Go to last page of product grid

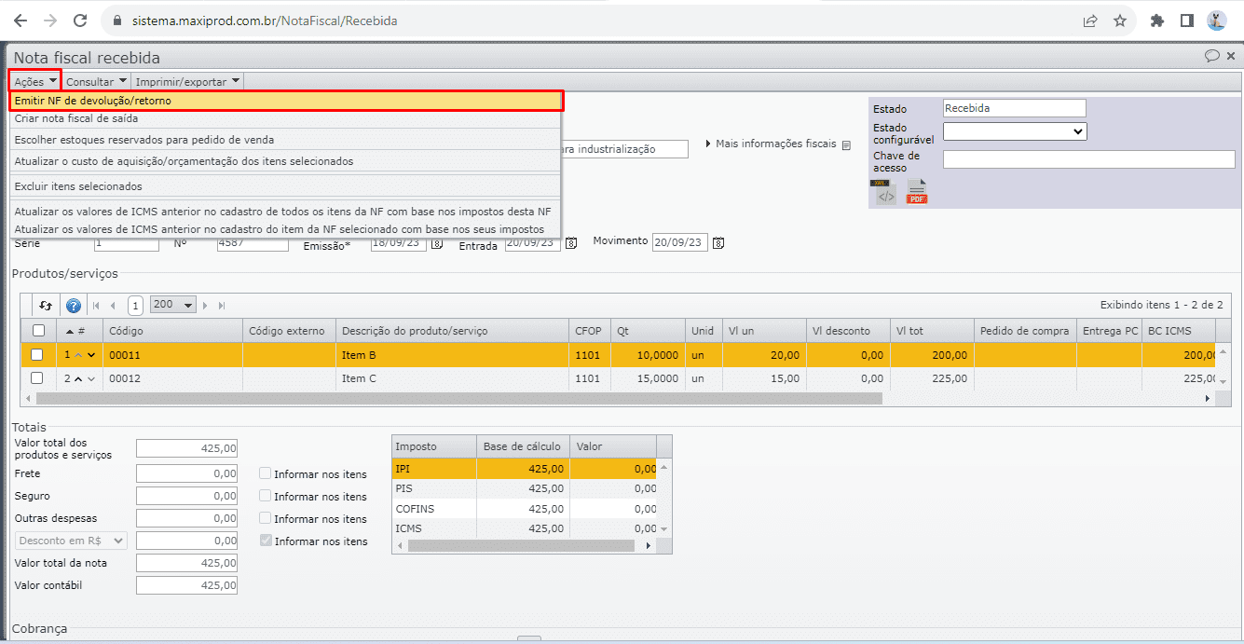tap(222, 305)
